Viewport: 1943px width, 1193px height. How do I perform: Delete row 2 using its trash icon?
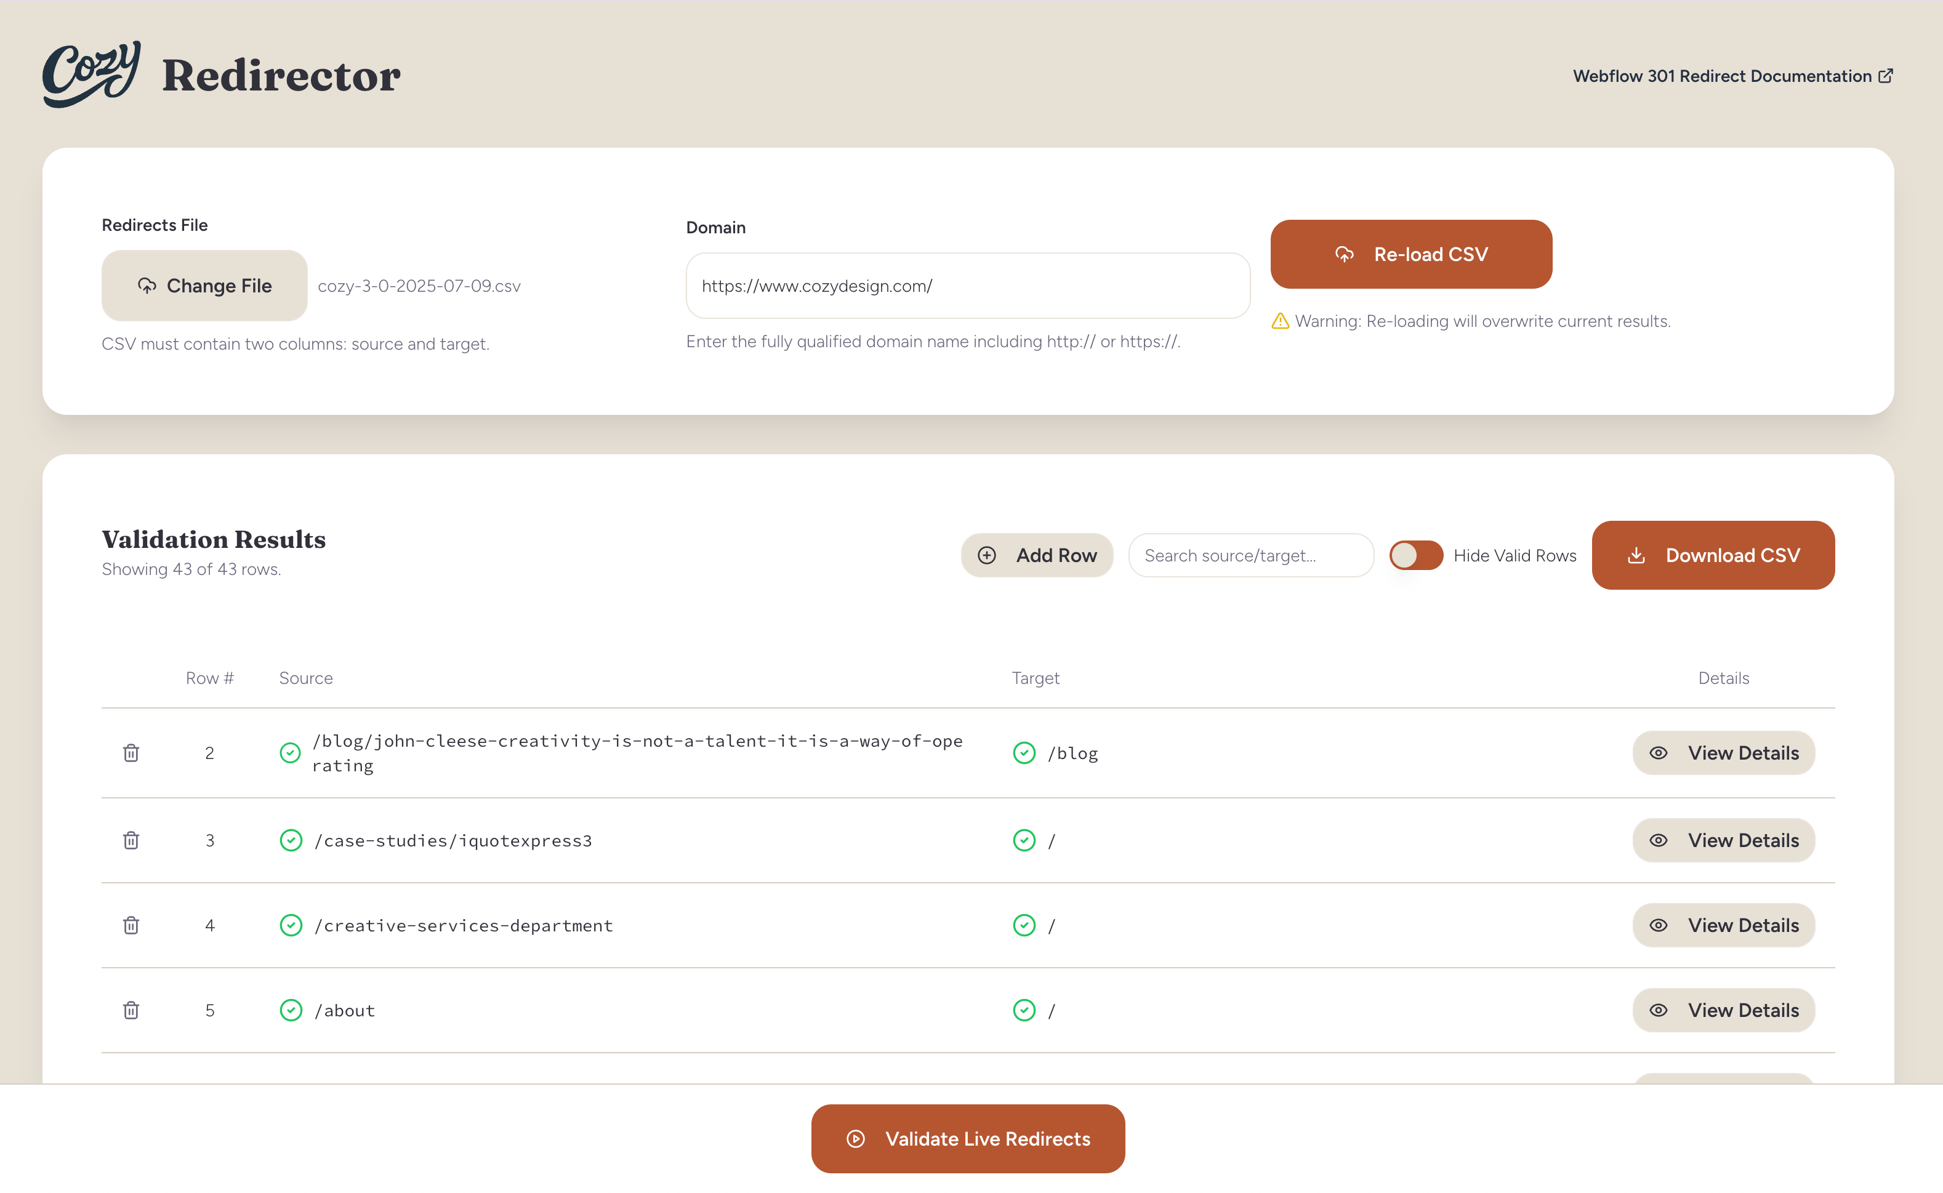point(131,753)
